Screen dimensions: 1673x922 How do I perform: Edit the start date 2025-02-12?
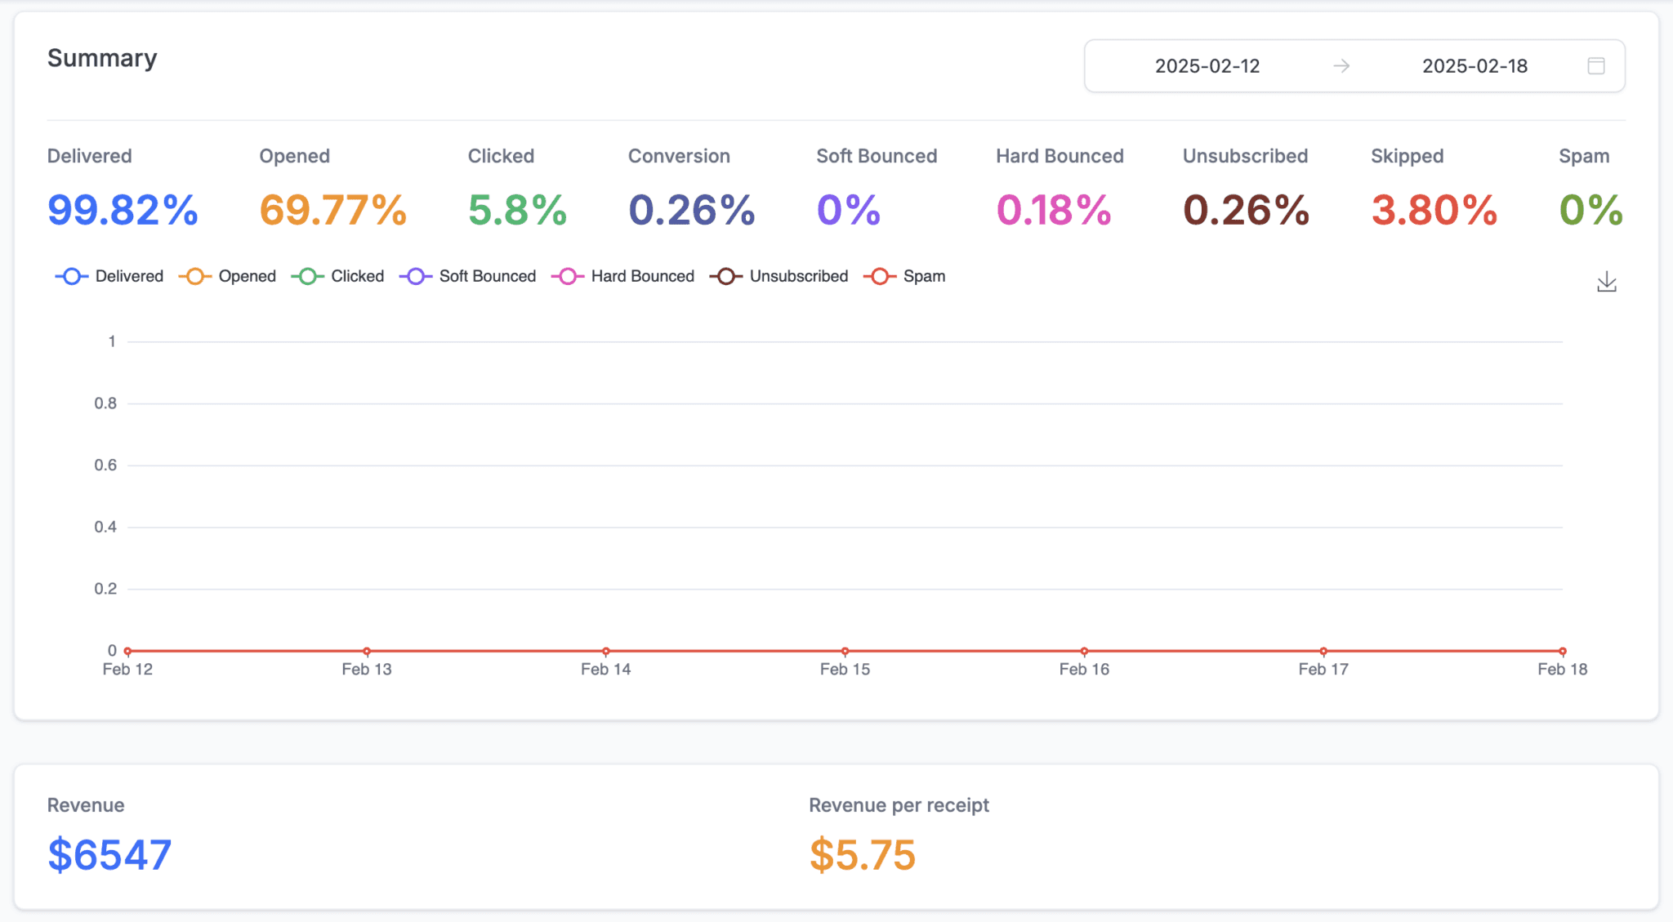tap(1207, 66)
